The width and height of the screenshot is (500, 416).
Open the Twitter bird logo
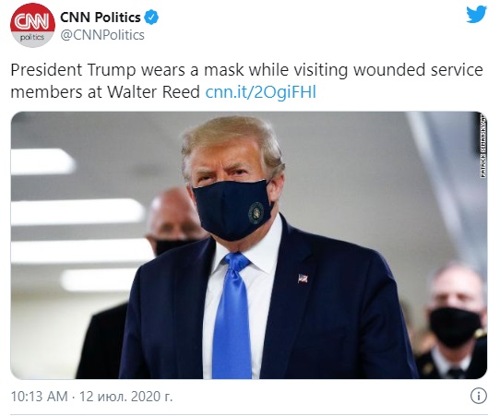(476, 15)
